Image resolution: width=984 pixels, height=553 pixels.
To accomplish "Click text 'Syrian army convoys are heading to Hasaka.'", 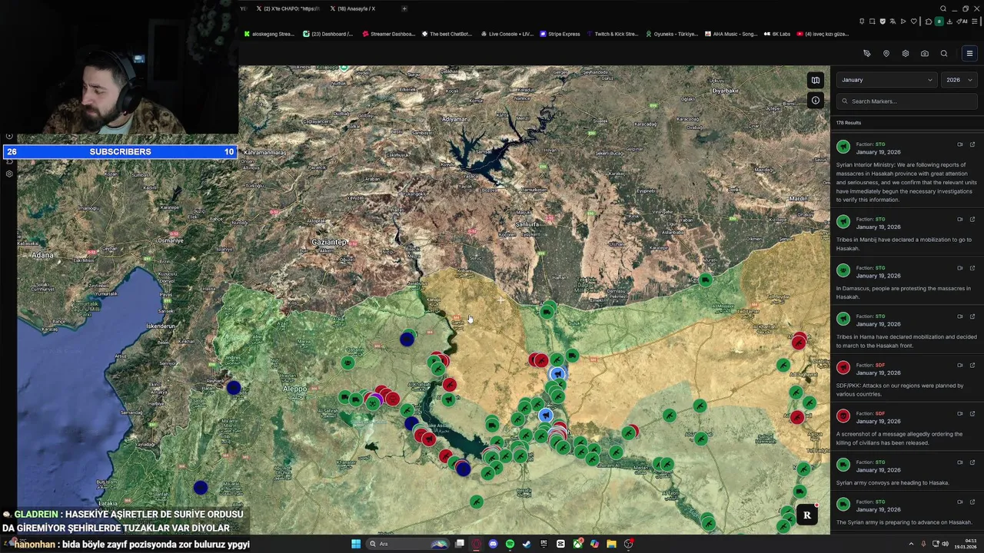I will tap(893, 483).
